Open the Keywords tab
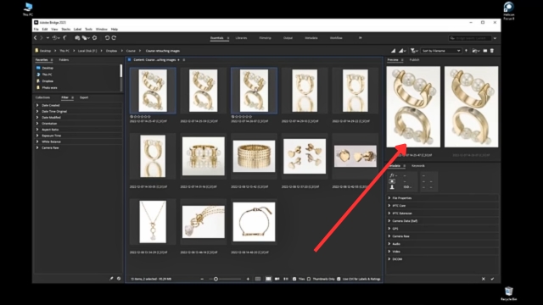 coord(418,166)
